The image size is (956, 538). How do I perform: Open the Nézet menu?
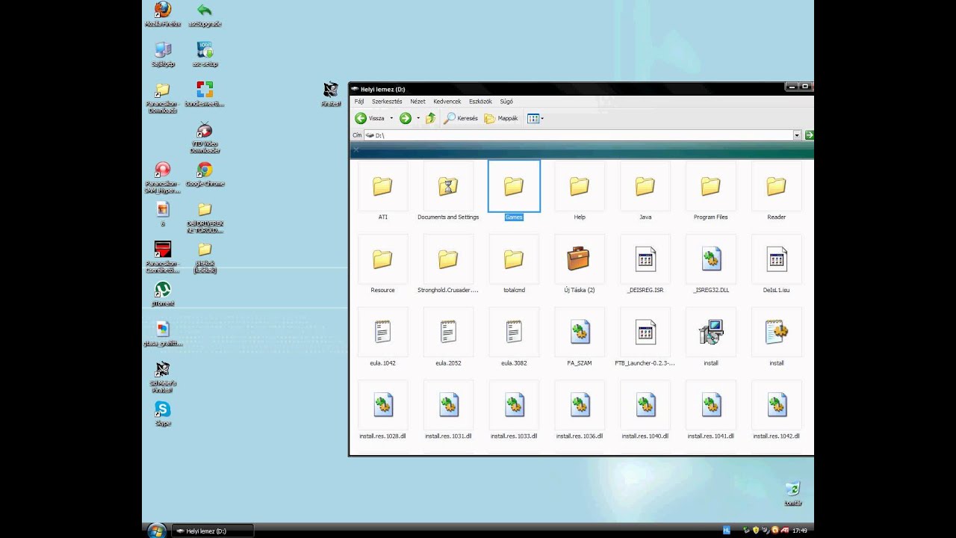pos(418,101)
